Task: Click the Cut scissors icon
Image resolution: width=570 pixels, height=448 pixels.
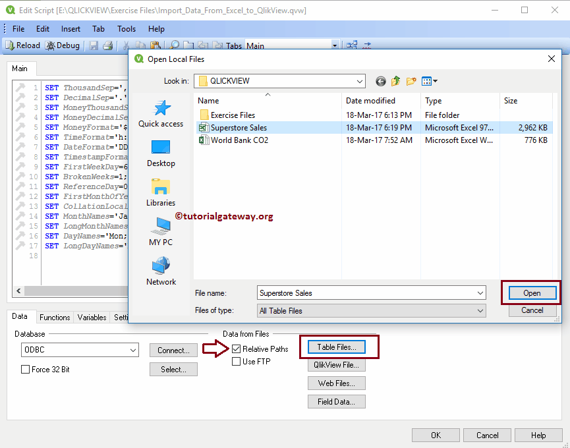Action: pyautogui.click(x=126, y=45)
